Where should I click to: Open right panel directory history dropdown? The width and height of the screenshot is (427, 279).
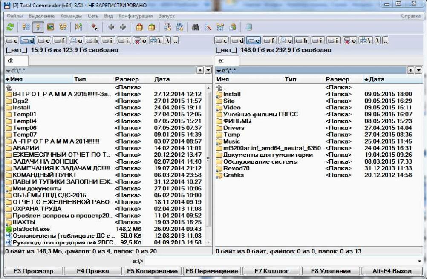[x=418, y=71]
